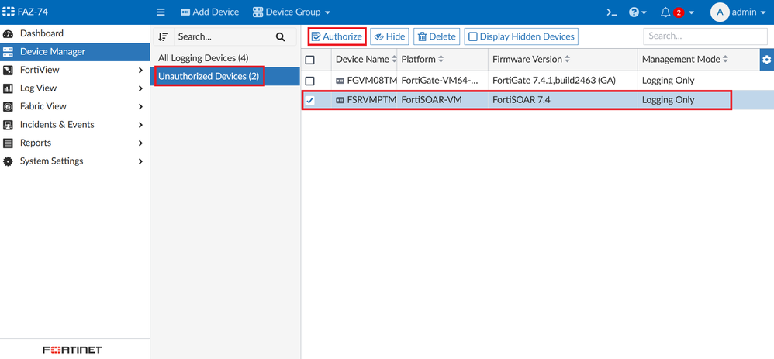Open the Dashboard menu item
The image size is (774, 359).
(x=75, y=33)
